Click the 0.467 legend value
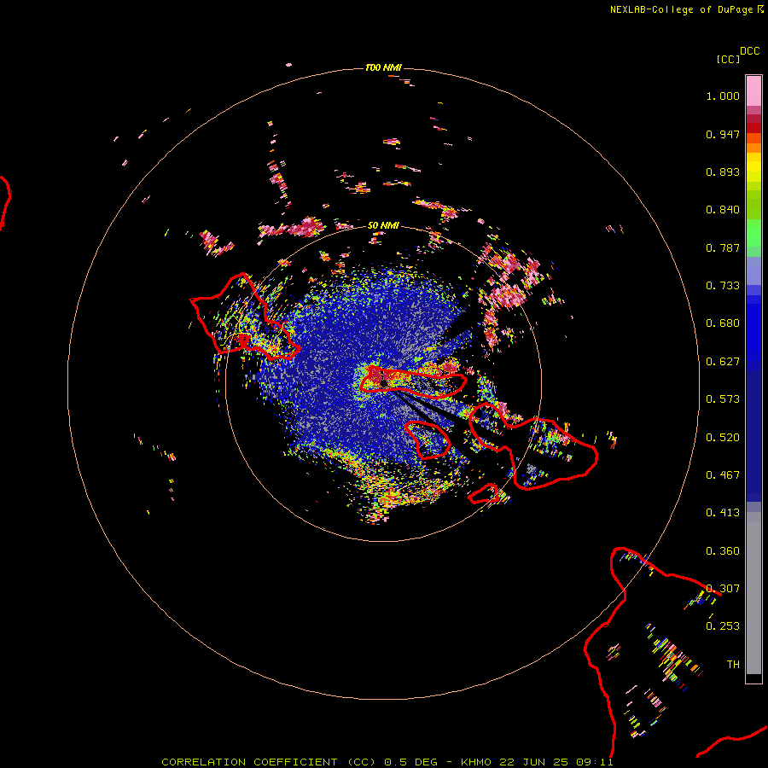The height and width of the screenshot is (768, 768). 723,475
